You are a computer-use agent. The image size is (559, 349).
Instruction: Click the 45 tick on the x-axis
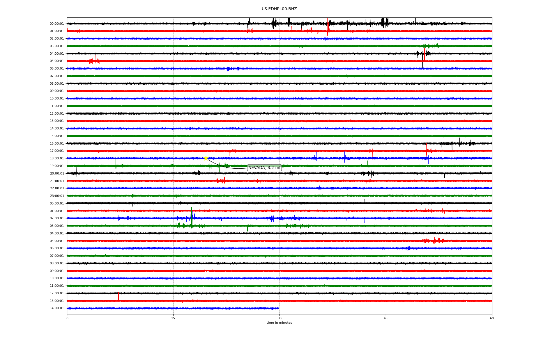[386, 318]
